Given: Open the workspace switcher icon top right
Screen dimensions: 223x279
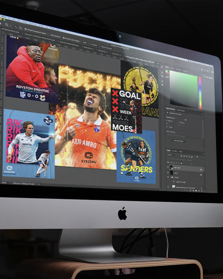Looking at the screenshot, I should [208, 71].
